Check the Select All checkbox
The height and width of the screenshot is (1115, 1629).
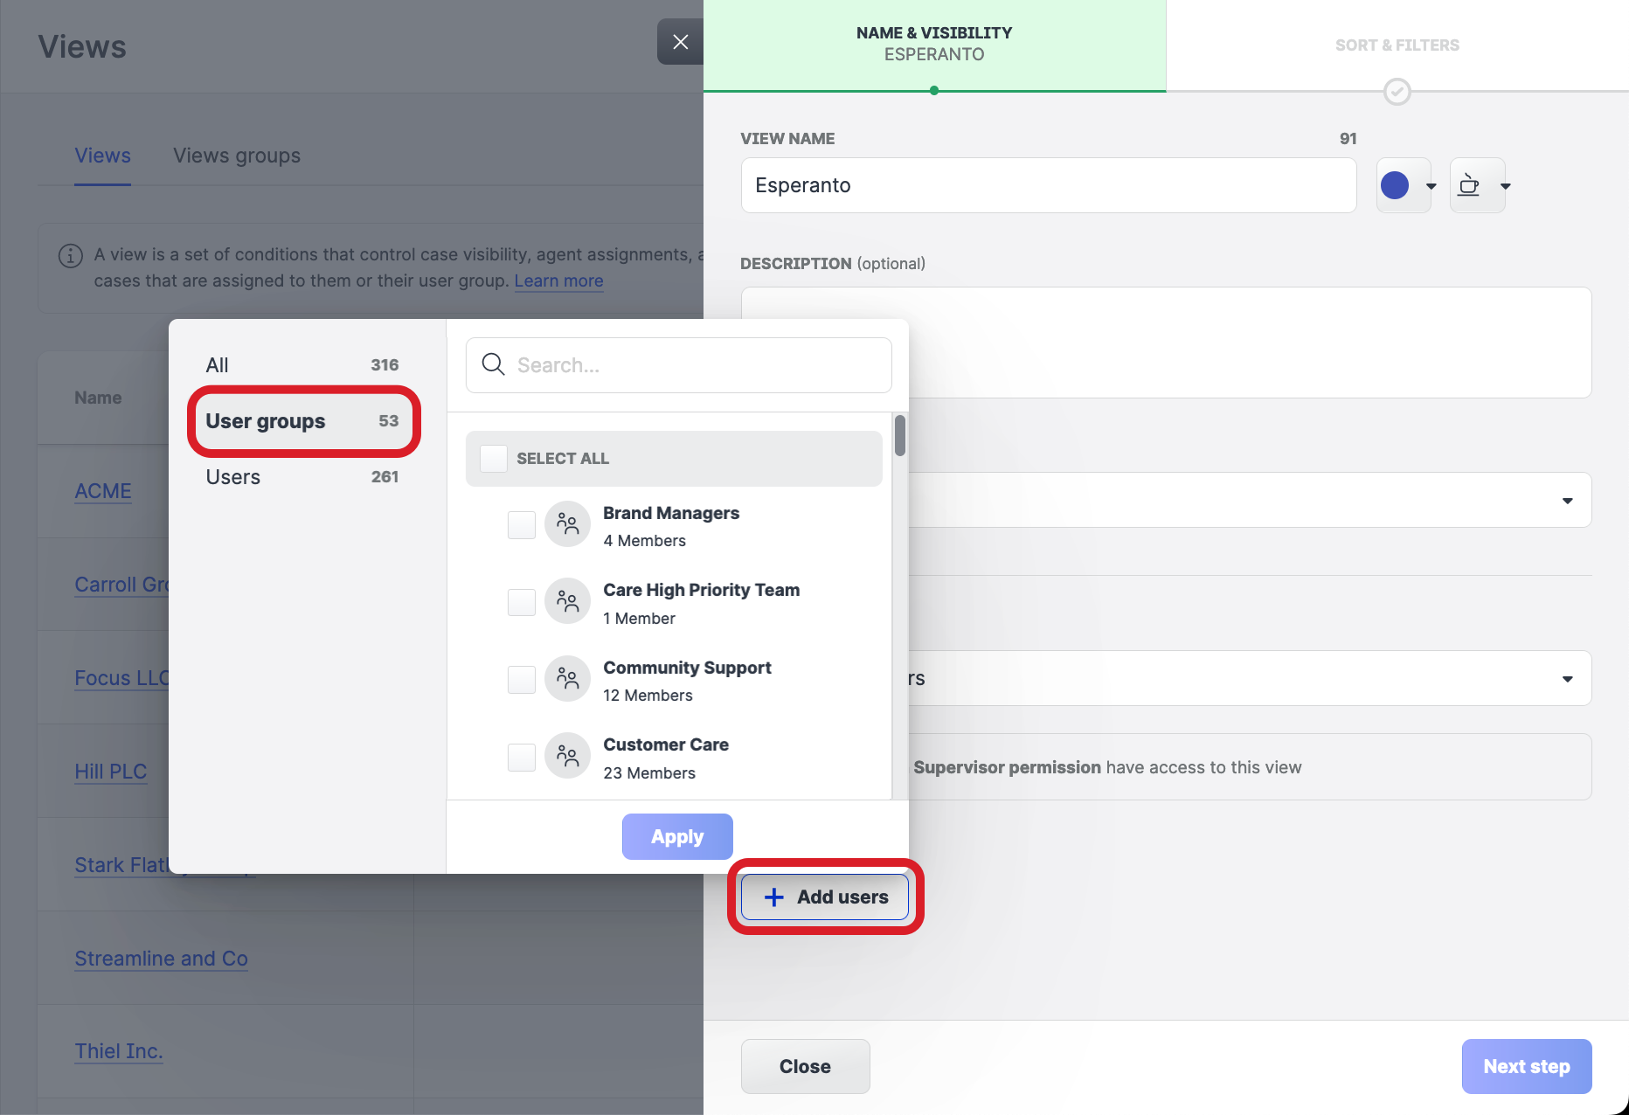pyautogui.click(x=494, y=459)
